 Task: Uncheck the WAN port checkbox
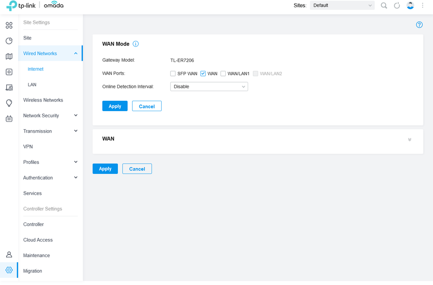point(203,74)
